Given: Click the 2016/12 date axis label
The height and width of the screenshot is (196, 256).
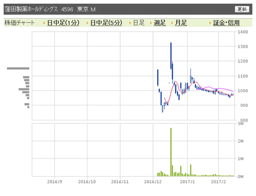Looking at the screenshot, I should pos(153,182).
